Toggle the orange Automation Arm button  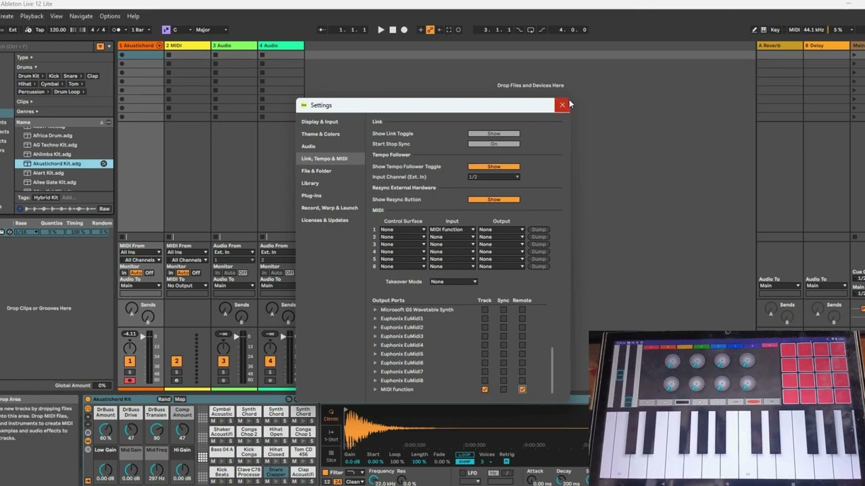pyautogui.click(x=430, y=30)
